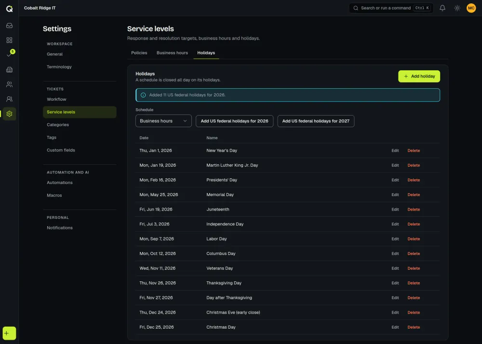
Task: Edit Christmas Eve (early close)
Action: [395, 313]
